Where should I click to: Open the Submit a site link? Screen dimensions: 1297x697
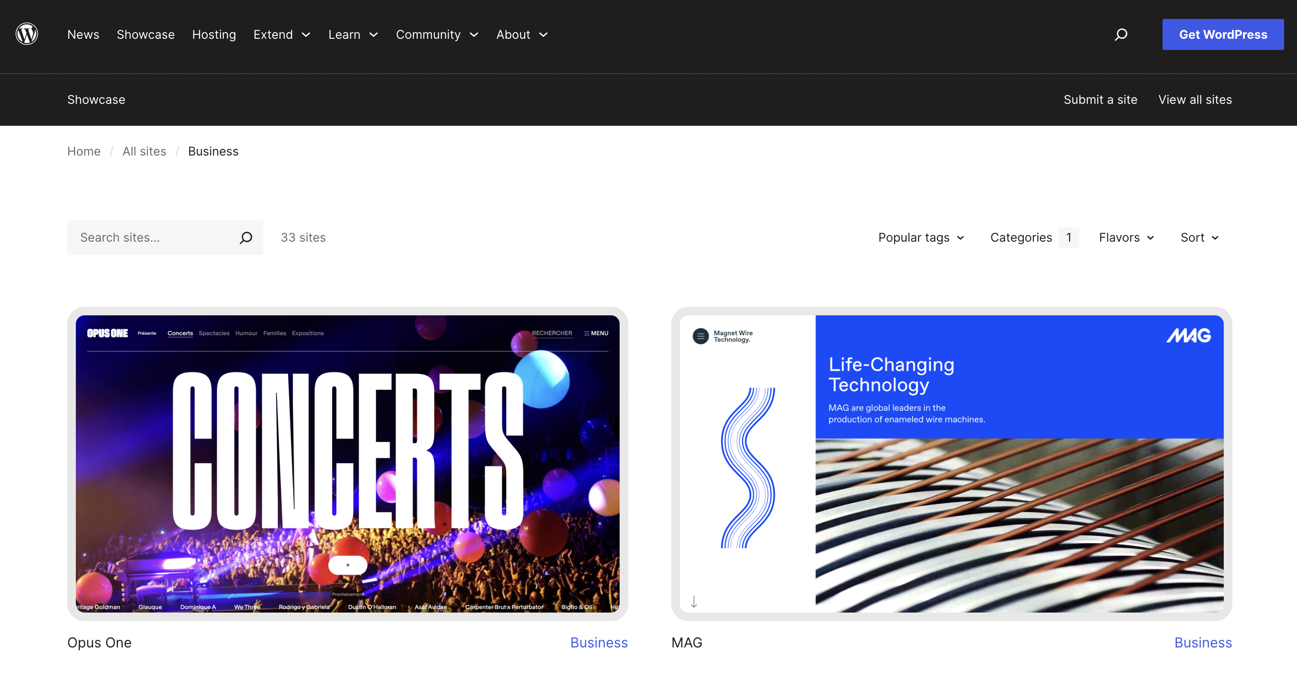click(1100, 100)
